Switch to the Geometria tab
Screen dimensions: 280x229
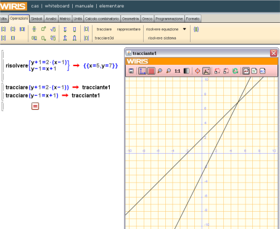click(x=130, y=19)
